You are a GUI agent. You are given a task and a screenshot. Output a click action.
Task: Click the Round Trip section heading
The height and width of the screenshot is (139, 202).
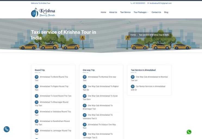[x=40, y=70]
